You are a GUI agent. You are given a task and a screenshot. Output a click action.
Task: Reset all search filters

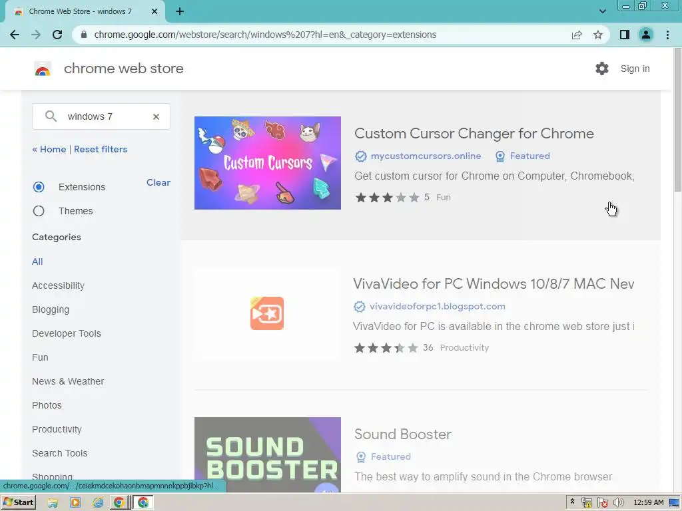pos(101,149)
